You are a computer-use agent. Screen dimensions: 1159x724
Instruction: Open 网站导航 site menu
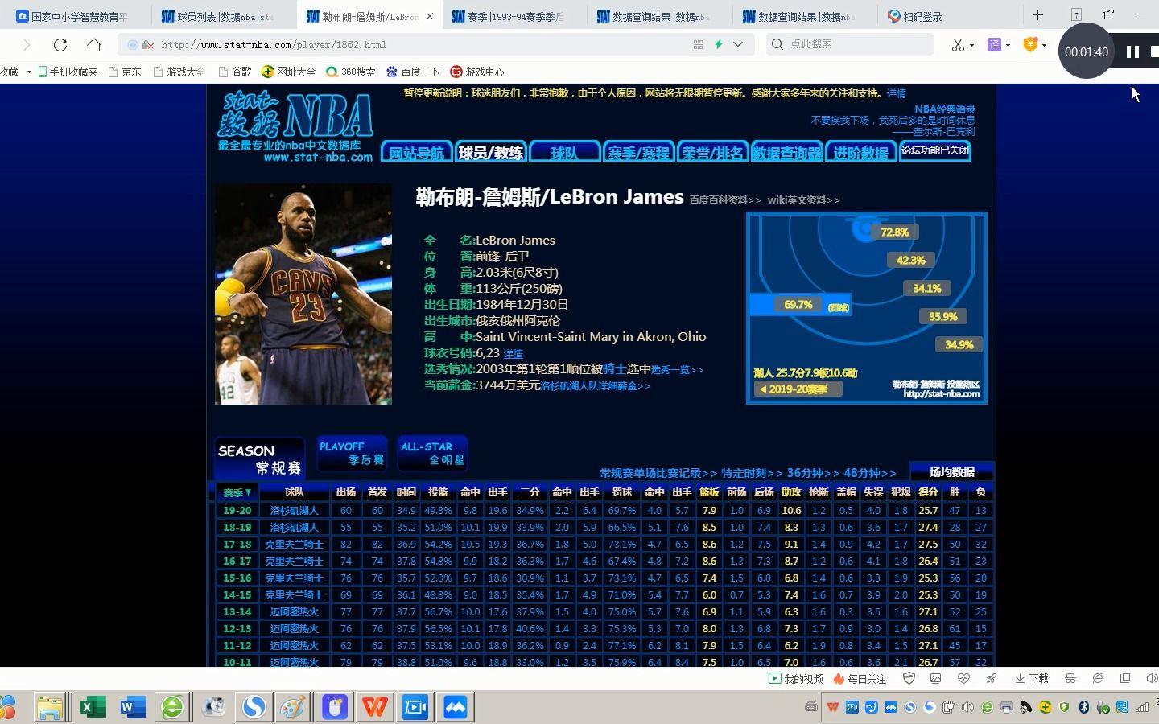(416, 152)
